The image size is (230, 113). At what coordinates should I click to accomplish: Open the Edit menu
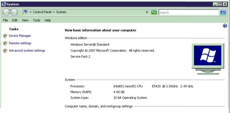(x=15, y=20)
